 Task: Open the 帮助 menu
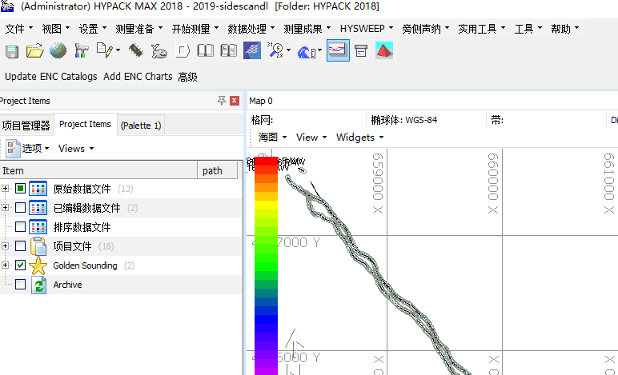coord(565,29)
